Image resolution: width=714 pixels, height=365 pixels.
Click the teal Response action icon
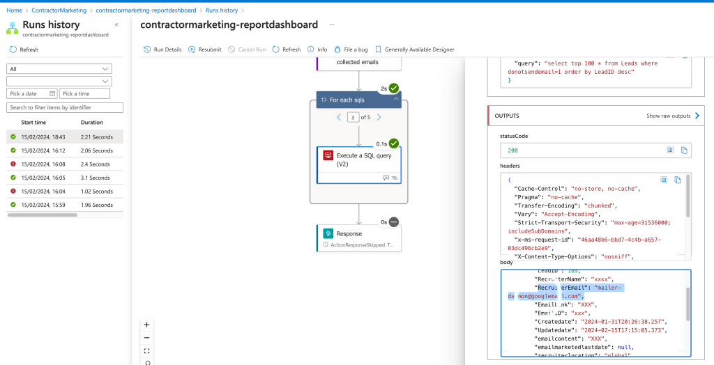pos(328,233)
